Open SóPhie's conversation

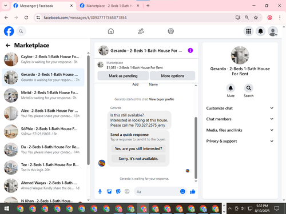pyautogui.click(x=43, y=131)
